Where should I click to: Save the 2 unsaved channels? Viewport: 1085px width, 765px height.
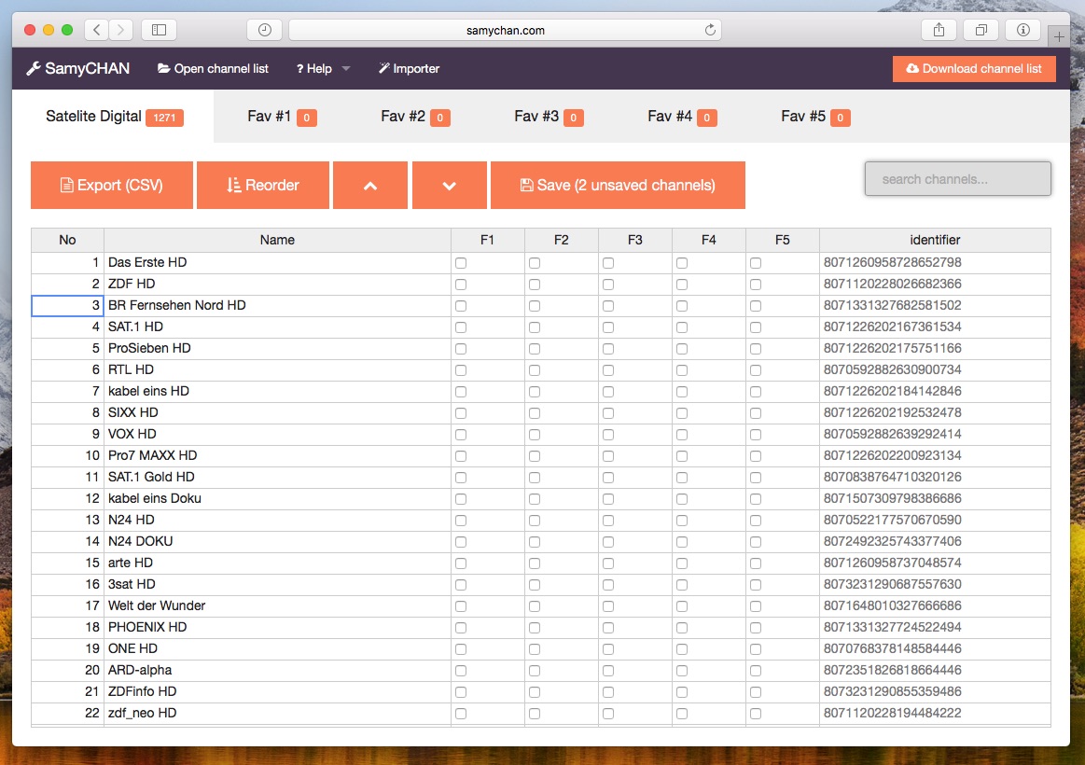coord(618,186)
